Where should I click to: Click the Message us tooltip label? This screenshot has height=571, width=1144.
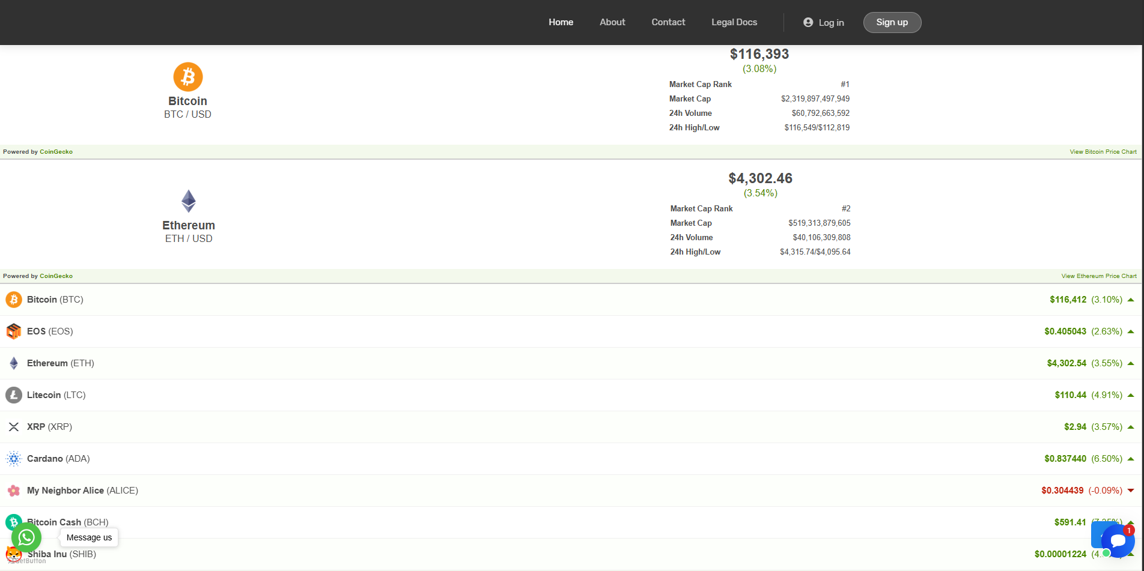pyautogui.click(x=90, y=537)
